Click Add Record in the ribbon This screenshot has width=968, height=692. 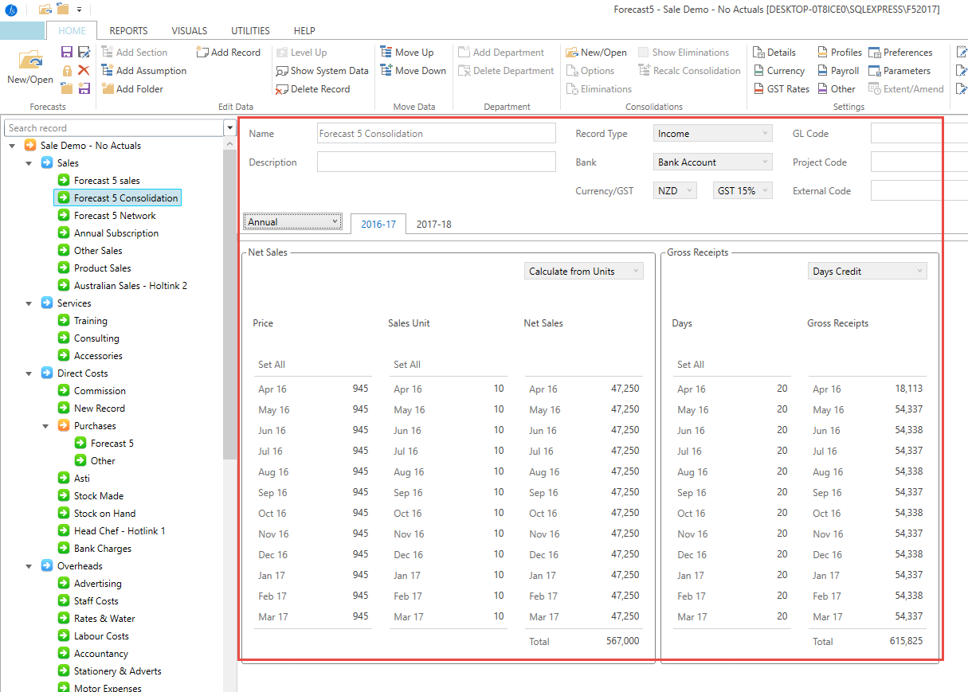[x=228, y=53]
